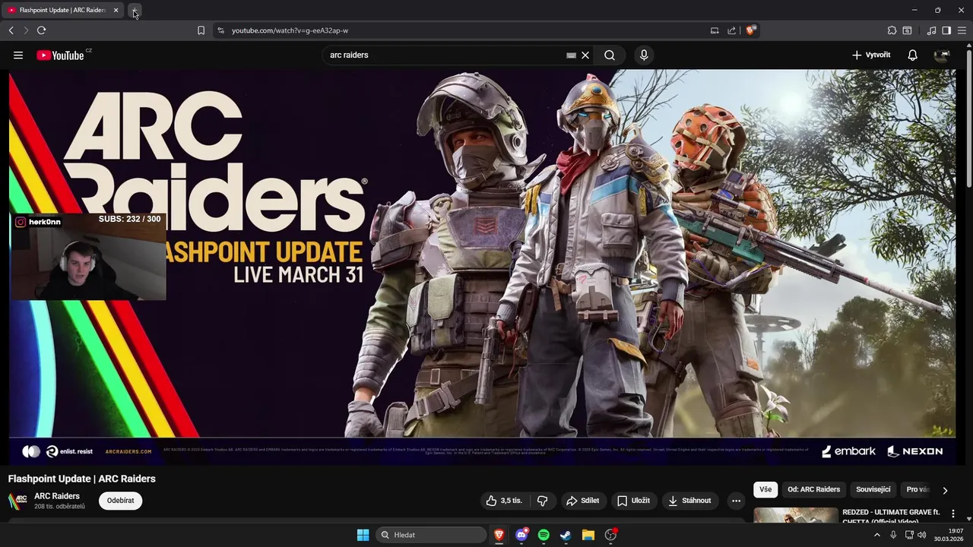Click the Vytvořit create button
Screen dimensions: 973x547
(871, 55)
